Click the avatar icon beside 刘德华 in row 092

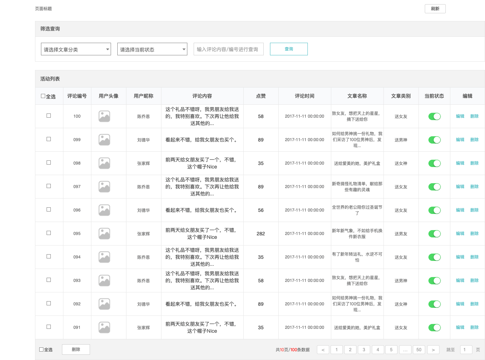tap(104, 304)
